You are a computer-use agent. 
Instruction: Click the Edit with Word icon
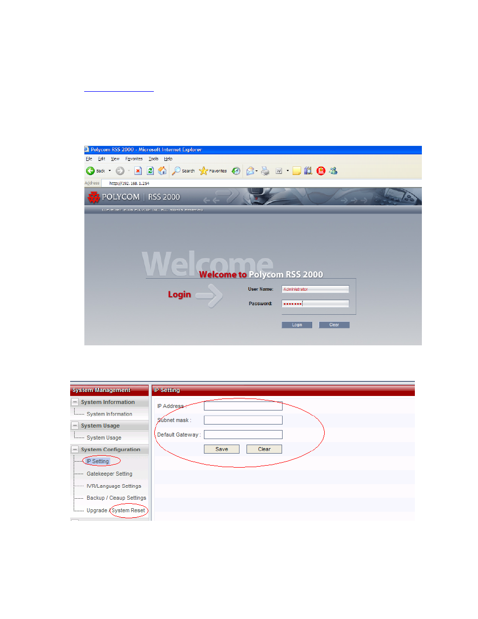tap(279, 171)
